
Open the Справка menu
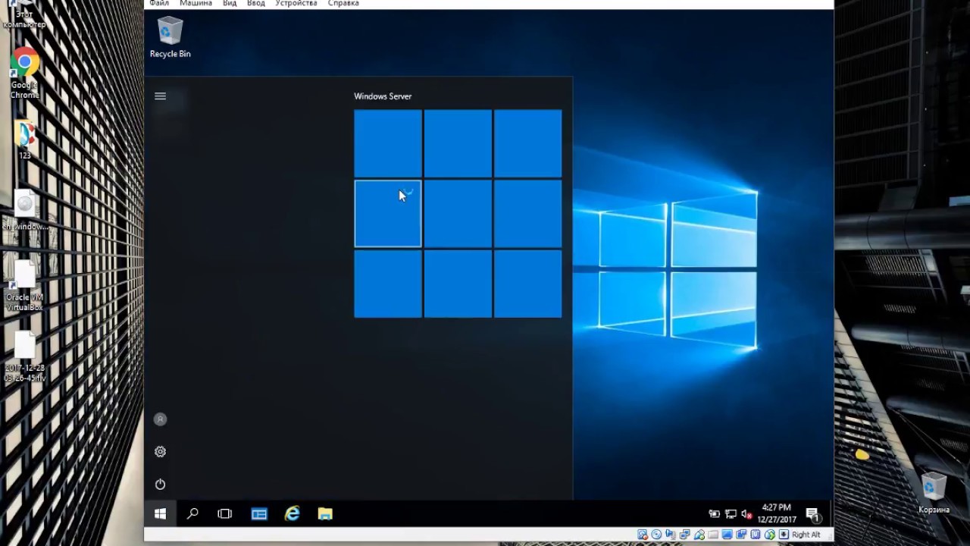[343, 4]
